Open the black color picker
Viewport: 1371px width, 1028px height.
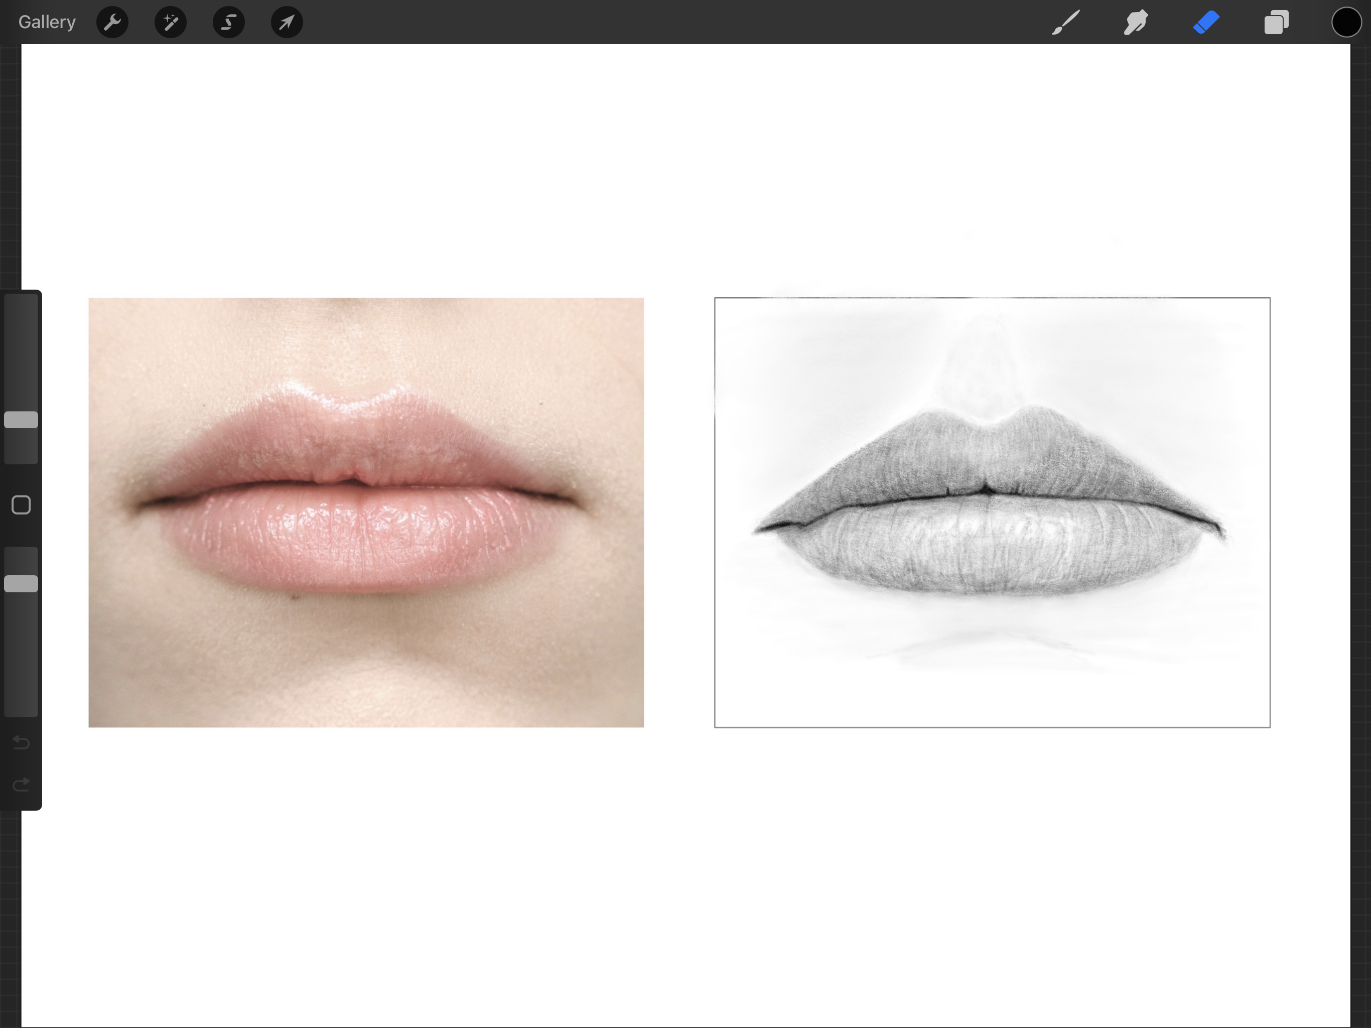1346,22
